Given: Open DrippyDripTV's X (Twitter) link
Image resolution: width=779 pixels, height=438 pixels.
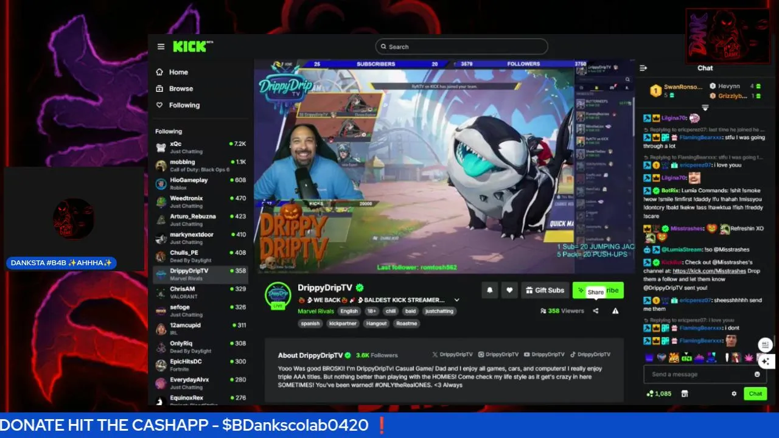Looking at the screenshot, I should coord(452,355).
